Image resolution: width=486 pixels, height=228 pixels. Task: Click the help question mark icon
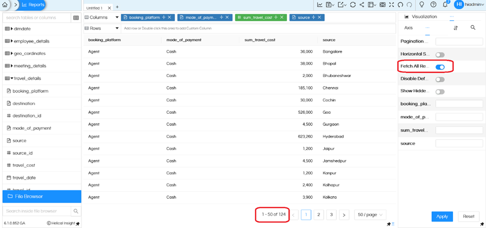(x=433, y=5)
